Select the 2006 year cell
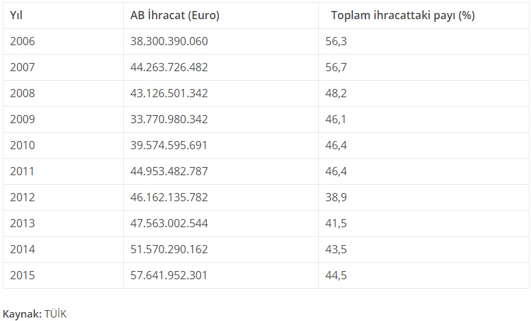The image size is (531, 321). pyautogui.click(x=23, y=41)
